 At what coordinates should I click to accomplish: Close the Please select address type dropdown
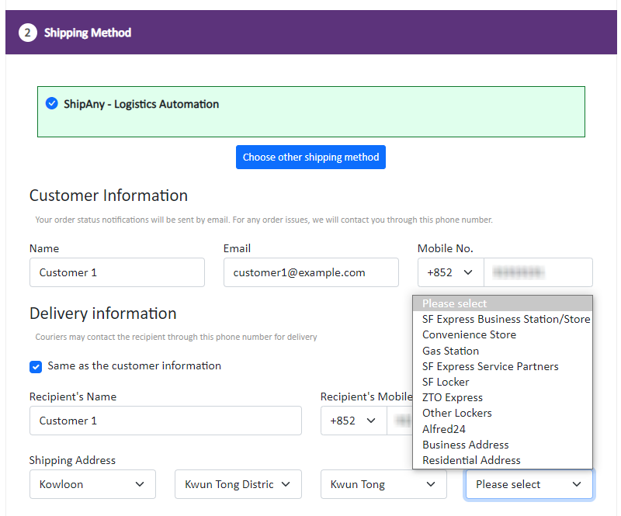(529, 484)
